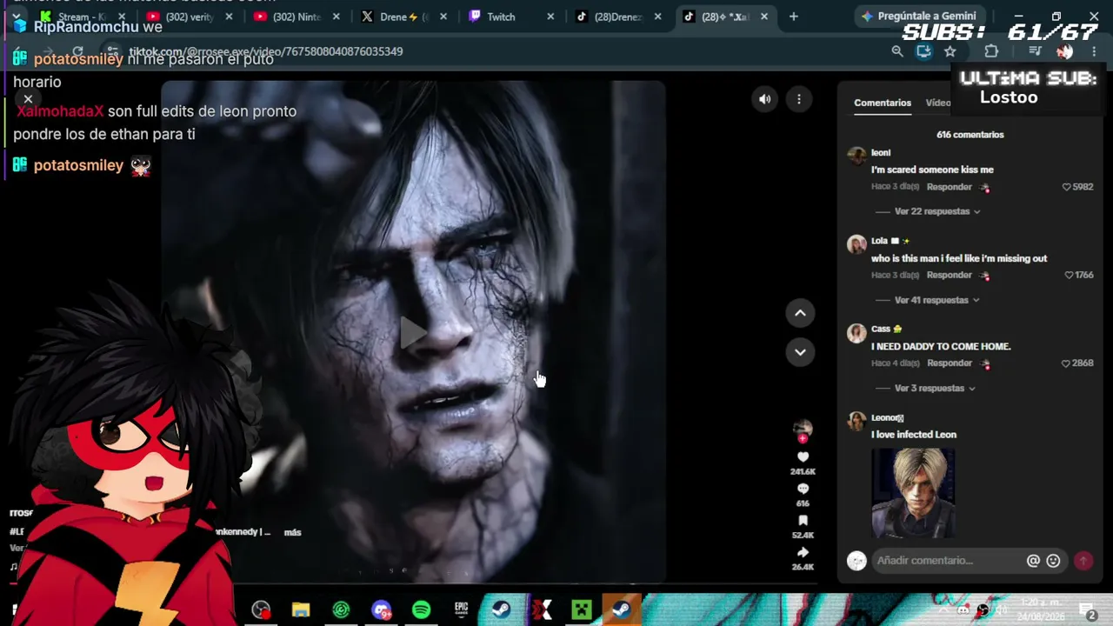The image size is (1113, 626).
Task: Close the video with the X button
Action: point(28,99)
